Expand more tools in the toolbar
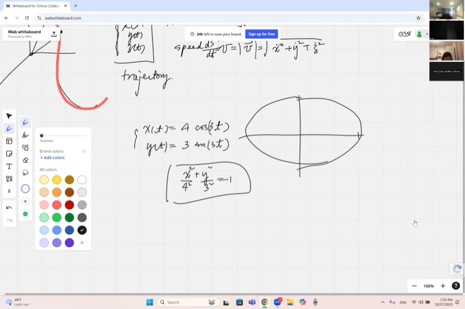Viewport: 465px width, 309px height. pos(9,191)
